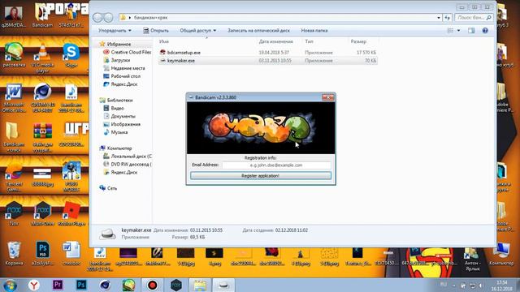Image resolution: width=520 pixels, height=292 pixels.
Task: Sort by the Имя column header
Action: tap(164, 41)
